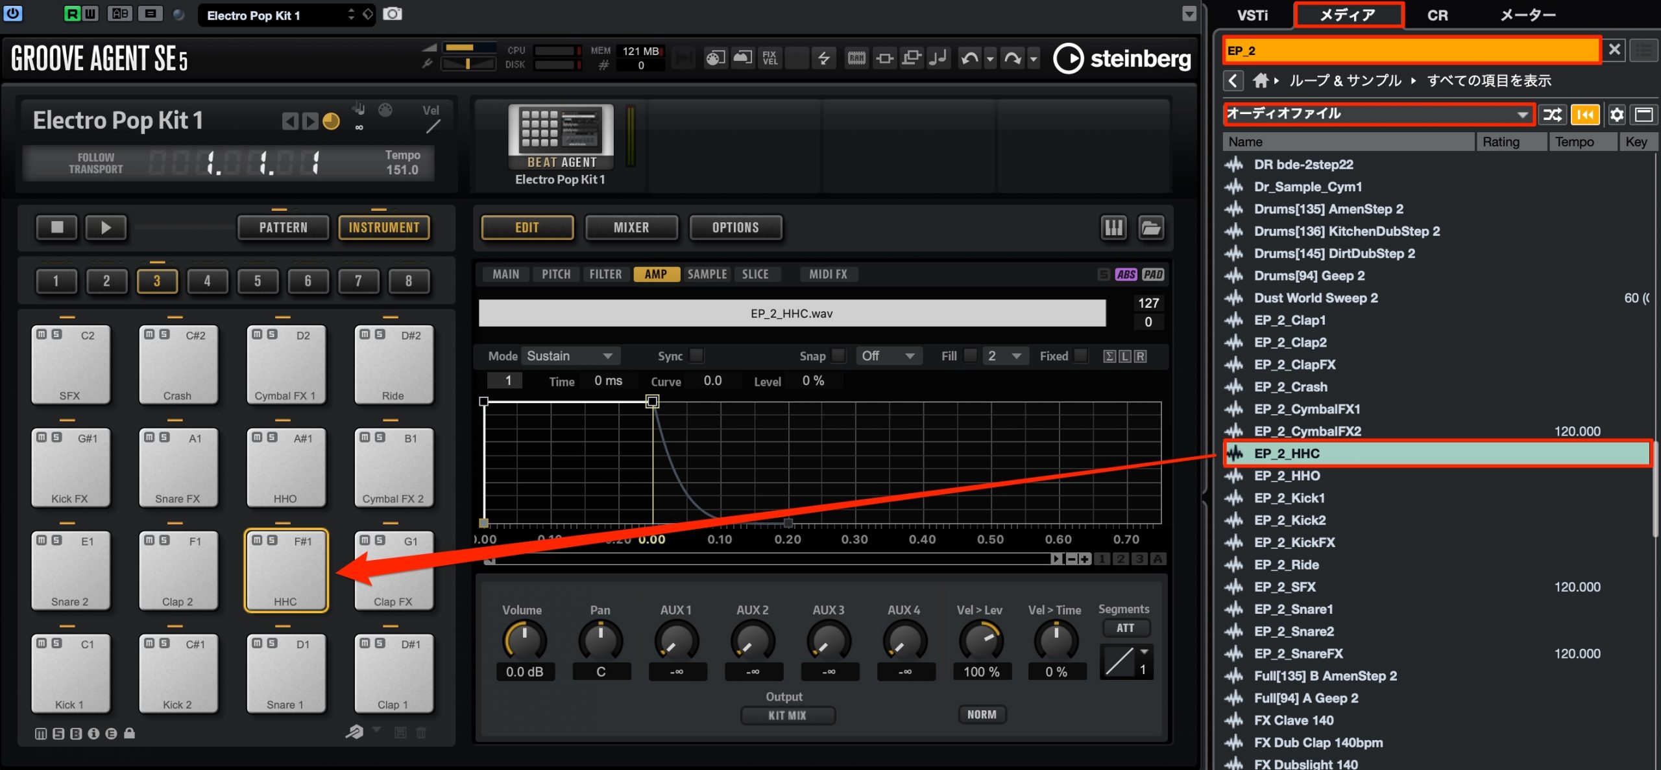The image size is (1661, 770).
Task: Enable the Snap checkbox
Action: click(x=838, y=356)
